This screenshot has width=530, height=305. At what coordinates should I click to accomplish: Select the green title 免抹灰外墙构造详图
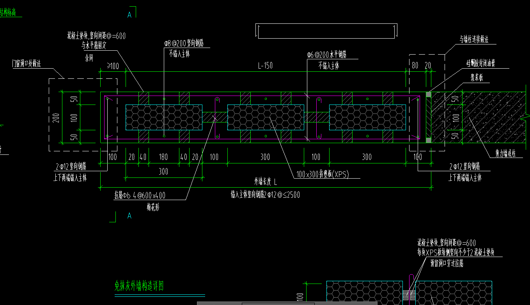pyautogui.click(x=139, y=287)
